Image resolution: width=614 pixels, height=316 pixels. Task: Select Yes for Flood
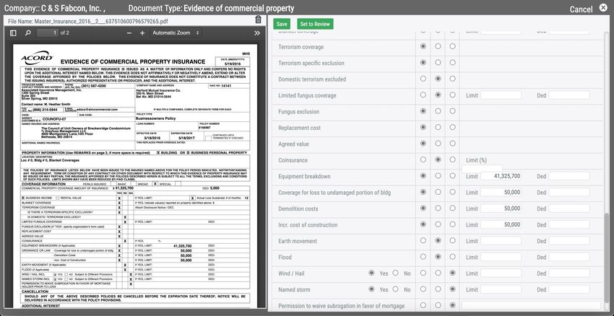pyautogui.click(x=423, y=257)
